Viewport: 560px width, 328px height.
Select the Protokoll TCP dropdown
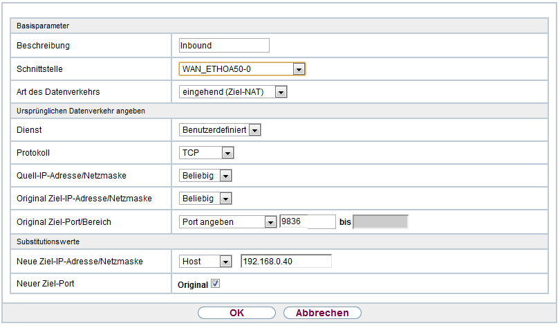click(206, 153)
